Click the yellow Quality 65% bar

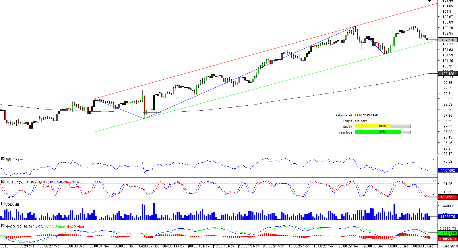click(372, 126)
